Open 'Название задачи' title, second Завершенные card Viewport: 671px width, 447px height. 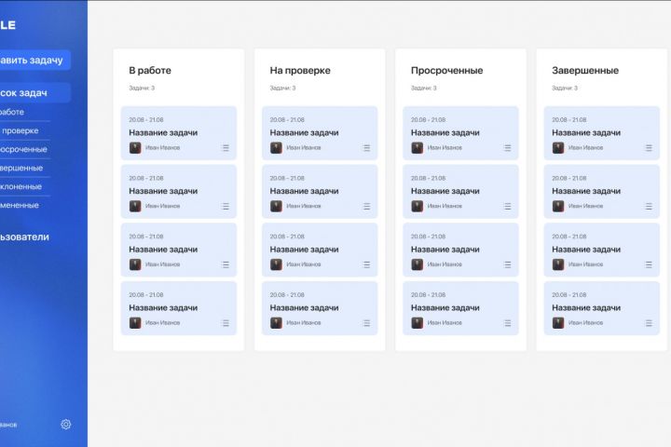586,191
